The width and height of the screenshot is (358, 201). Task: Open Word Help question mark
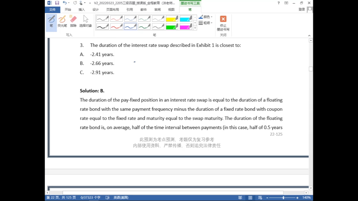tap(278, 3)
